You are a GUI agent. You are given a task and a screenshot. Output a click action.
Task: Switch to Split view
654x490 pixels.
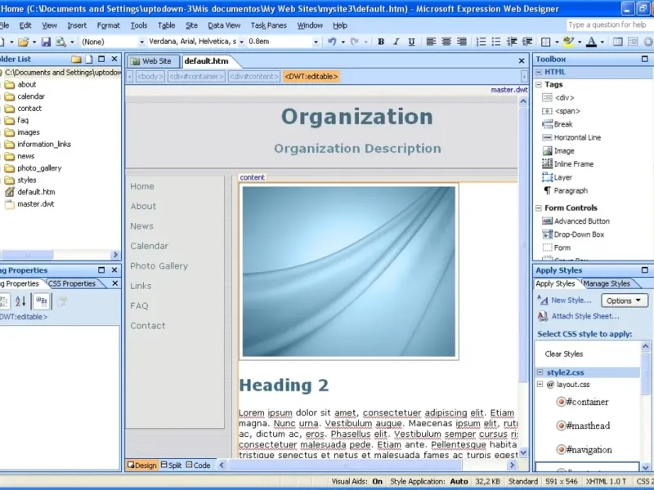click(171, 465)
